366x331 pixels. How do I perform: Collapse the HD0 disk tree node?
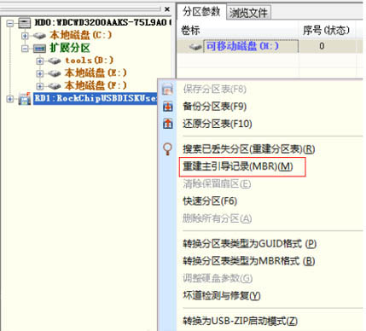10,23
